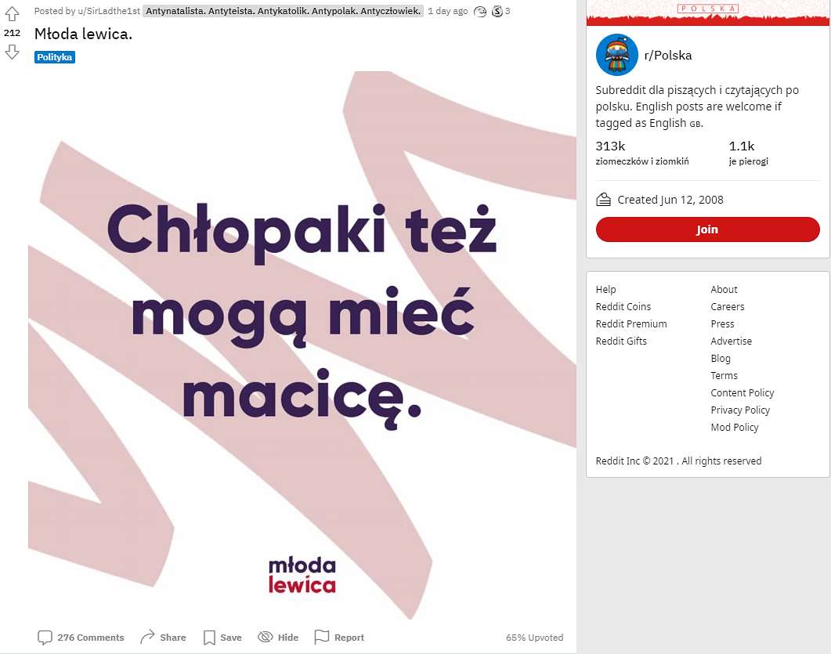The height and width of the screenshot is (654, 831).
Task: Open the Help footer link
Action: click(605, 289)
